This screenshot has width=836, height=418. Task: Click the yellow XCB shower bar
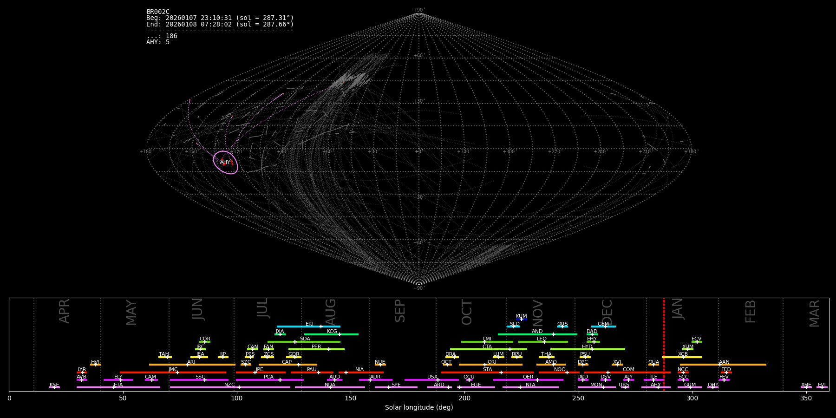pyautogui.click(x=682, y=357)
